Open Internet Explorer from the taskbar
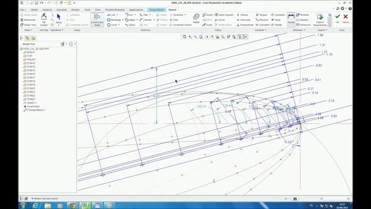The width and height of the screenshot is (371, 209). coord(35,206)
